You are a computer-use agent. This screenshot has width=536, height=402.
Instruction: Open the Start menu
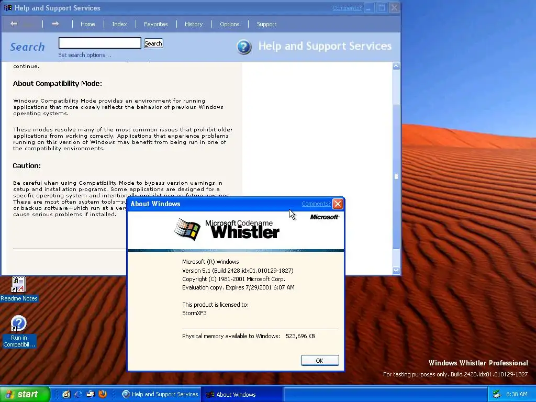(x=25, y=394)
